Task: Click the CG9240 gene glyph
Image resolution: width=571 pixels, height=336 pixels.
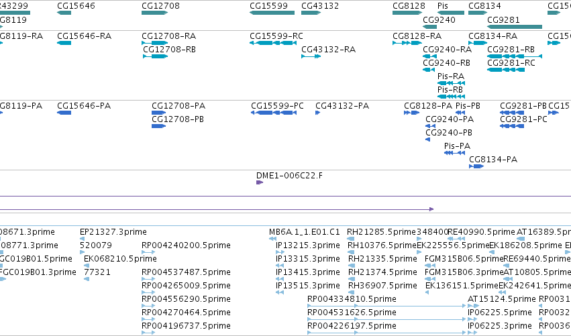Action: point(429,27)
